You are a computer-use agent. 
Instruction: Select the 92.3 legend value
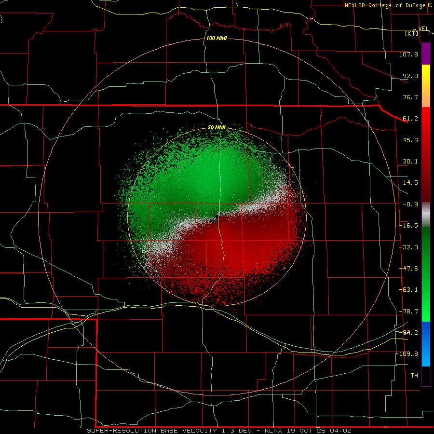[x=410, y=76]
